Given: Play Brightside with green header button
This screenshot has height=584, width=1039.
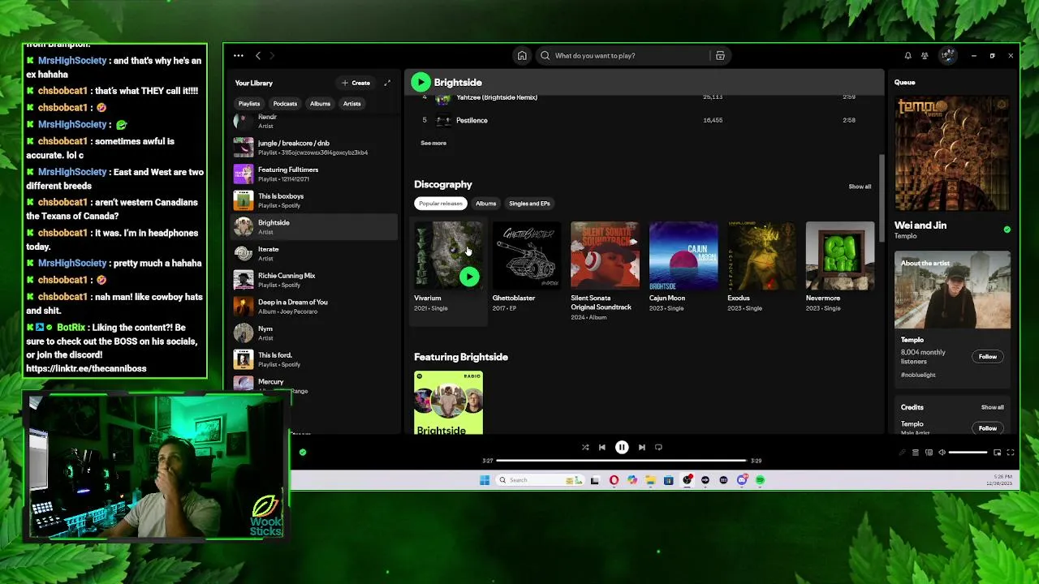Looking at the screenshot, I should (x=420, y=82).
